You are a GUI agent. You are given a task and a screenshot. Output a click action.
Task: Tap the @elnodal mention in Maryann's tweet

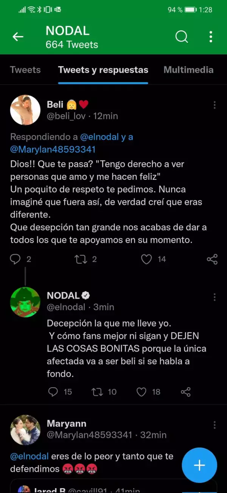point(30,456)
